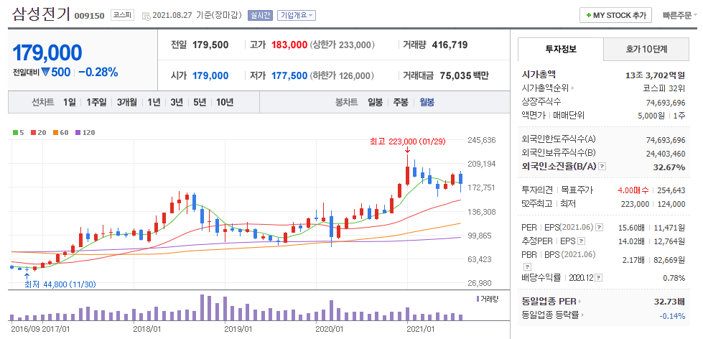Click the 투자의견 label
The height and width of the screenshot is (339, 703).
[x=535, y=190]
